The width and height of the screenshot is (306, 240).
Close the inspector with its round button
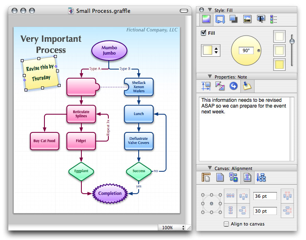(202, 10)
